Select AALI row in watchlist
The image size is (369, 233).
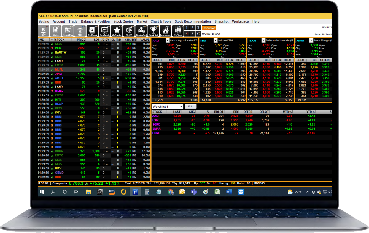point(241,116)
